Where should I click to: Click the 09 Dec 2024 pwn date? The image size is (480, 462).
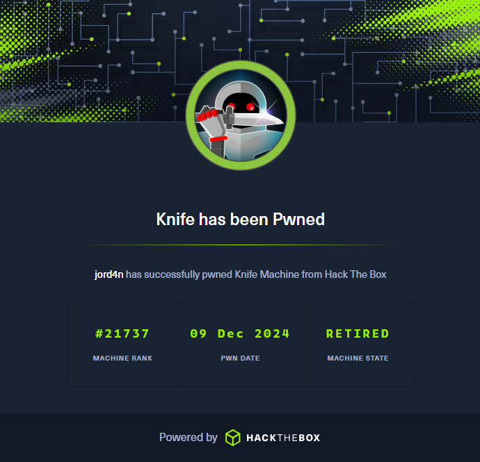[240, 333]
